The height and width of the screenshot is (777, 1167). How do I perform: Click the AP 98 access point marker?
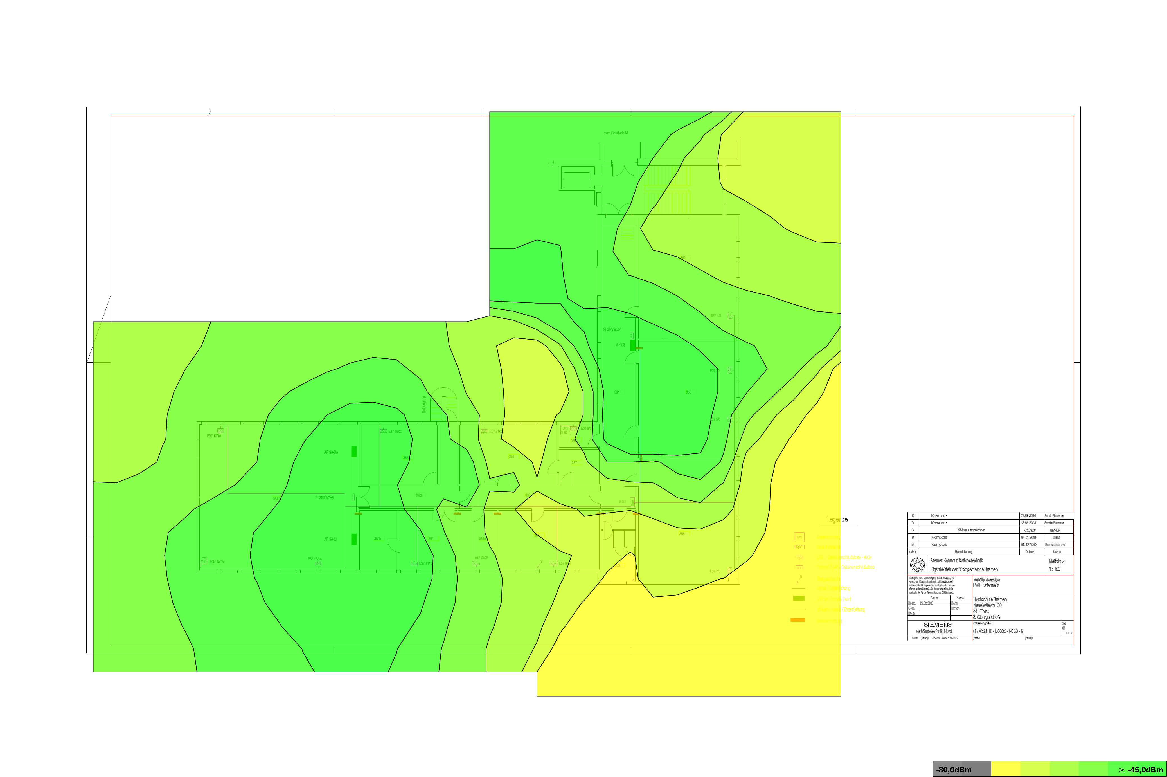click(632, 345)
